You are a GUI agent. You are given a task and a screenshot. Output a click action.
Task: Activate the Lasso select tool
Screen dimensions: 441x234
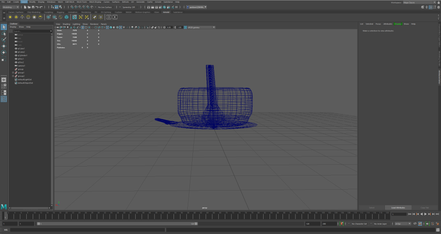pyautogui.click(x=4, y=34)
